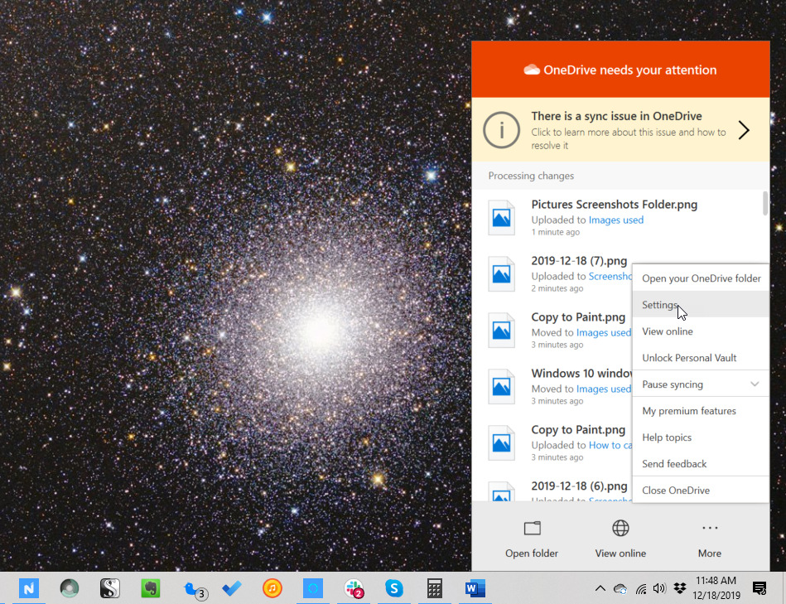Open clock showing 11:48 AM
This screenshot has width=786, height=604.
pyautogui.click(x=716, y=588)
